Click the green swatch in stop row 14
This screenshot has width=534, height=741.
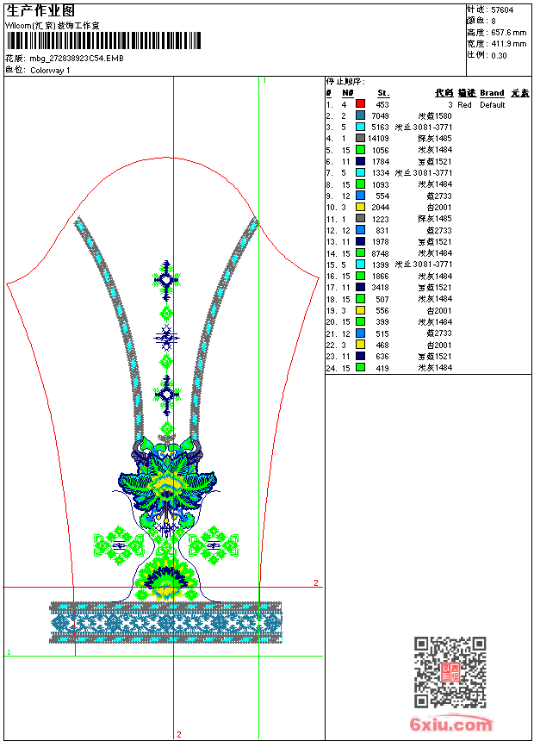click(x=360, y=252)
